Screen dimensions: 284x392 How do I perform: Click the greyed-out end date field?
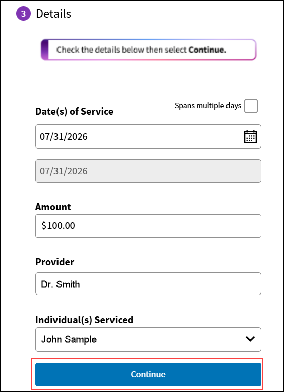[148, 171]
